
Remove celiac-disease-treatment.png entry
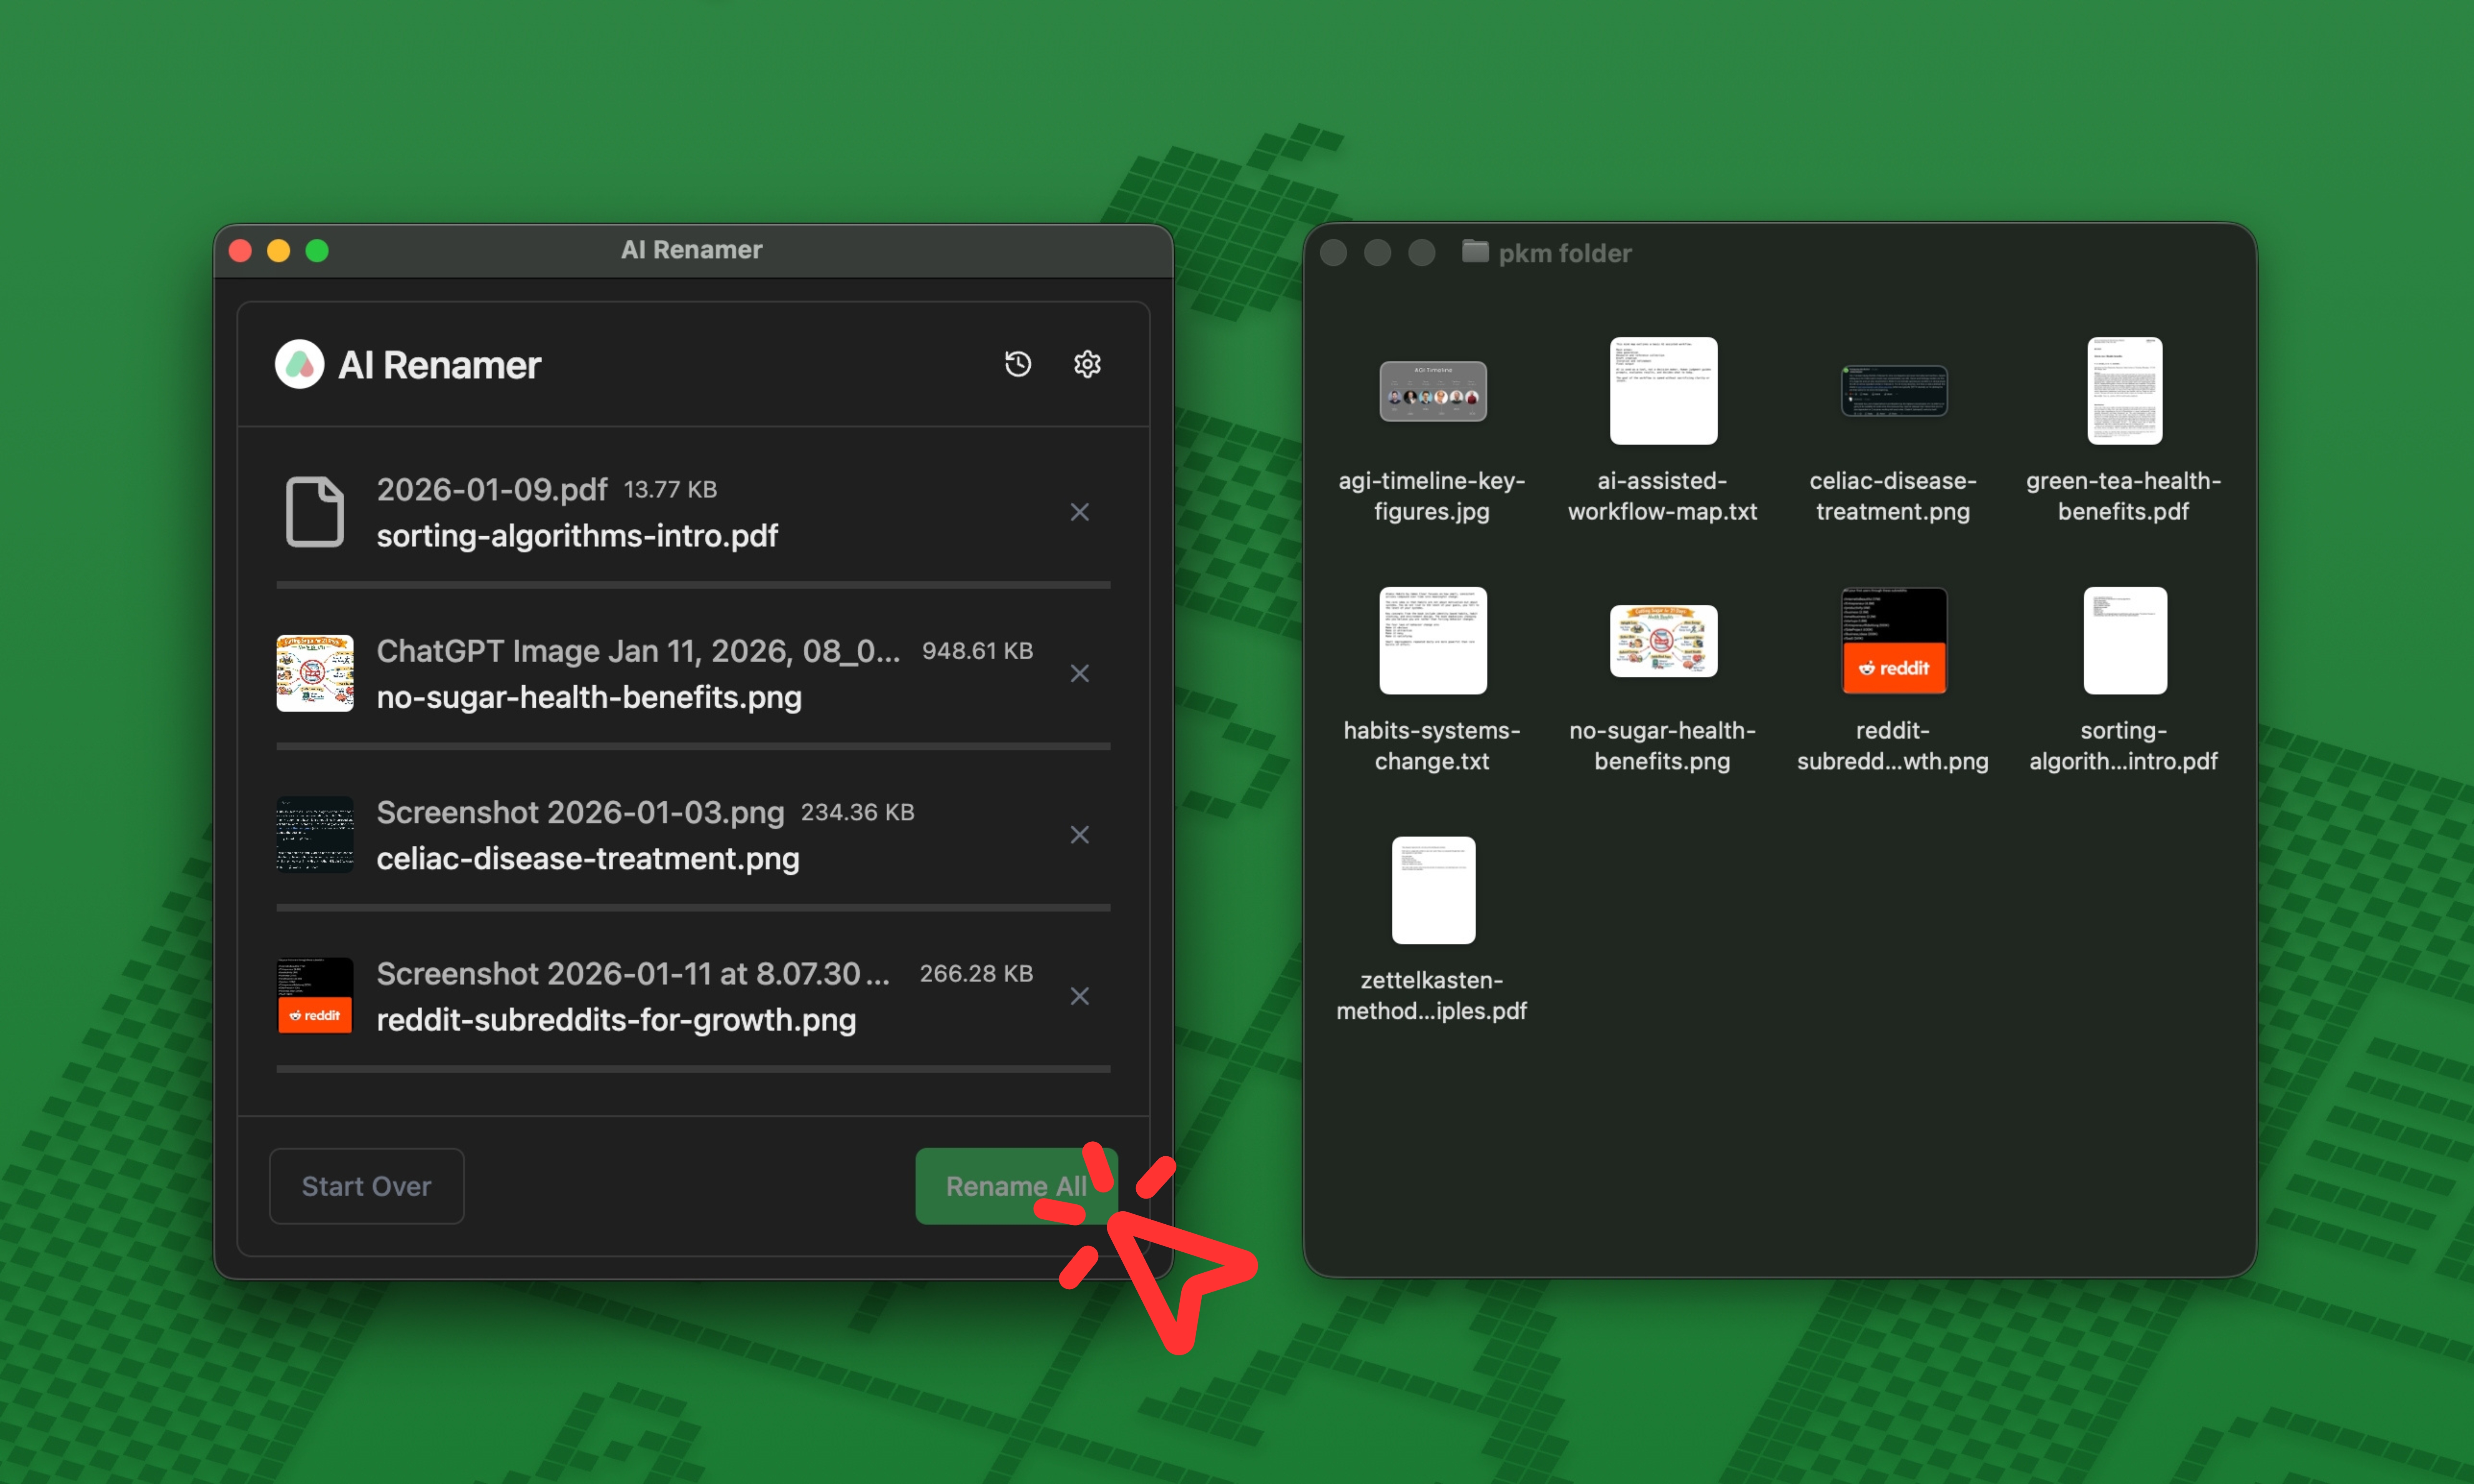(1080, 834)
